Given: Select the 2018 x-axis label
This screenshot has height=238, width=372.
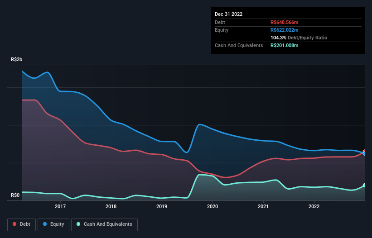Looking at the screenshot, I should 111,206.
